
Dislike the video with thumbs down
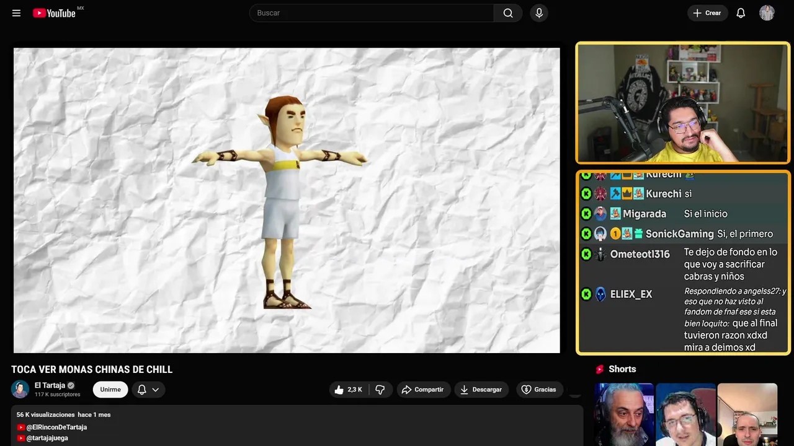point(380,390)
